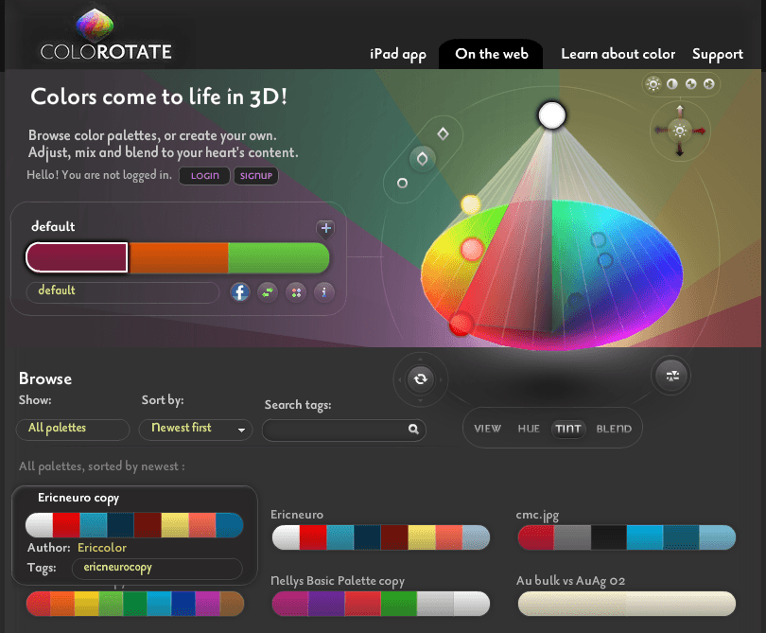
Task: Open the Ericneuro copy palette title
Action: [x=78, y=498]
